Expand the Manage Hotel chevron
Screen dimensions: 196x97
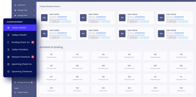34,10
